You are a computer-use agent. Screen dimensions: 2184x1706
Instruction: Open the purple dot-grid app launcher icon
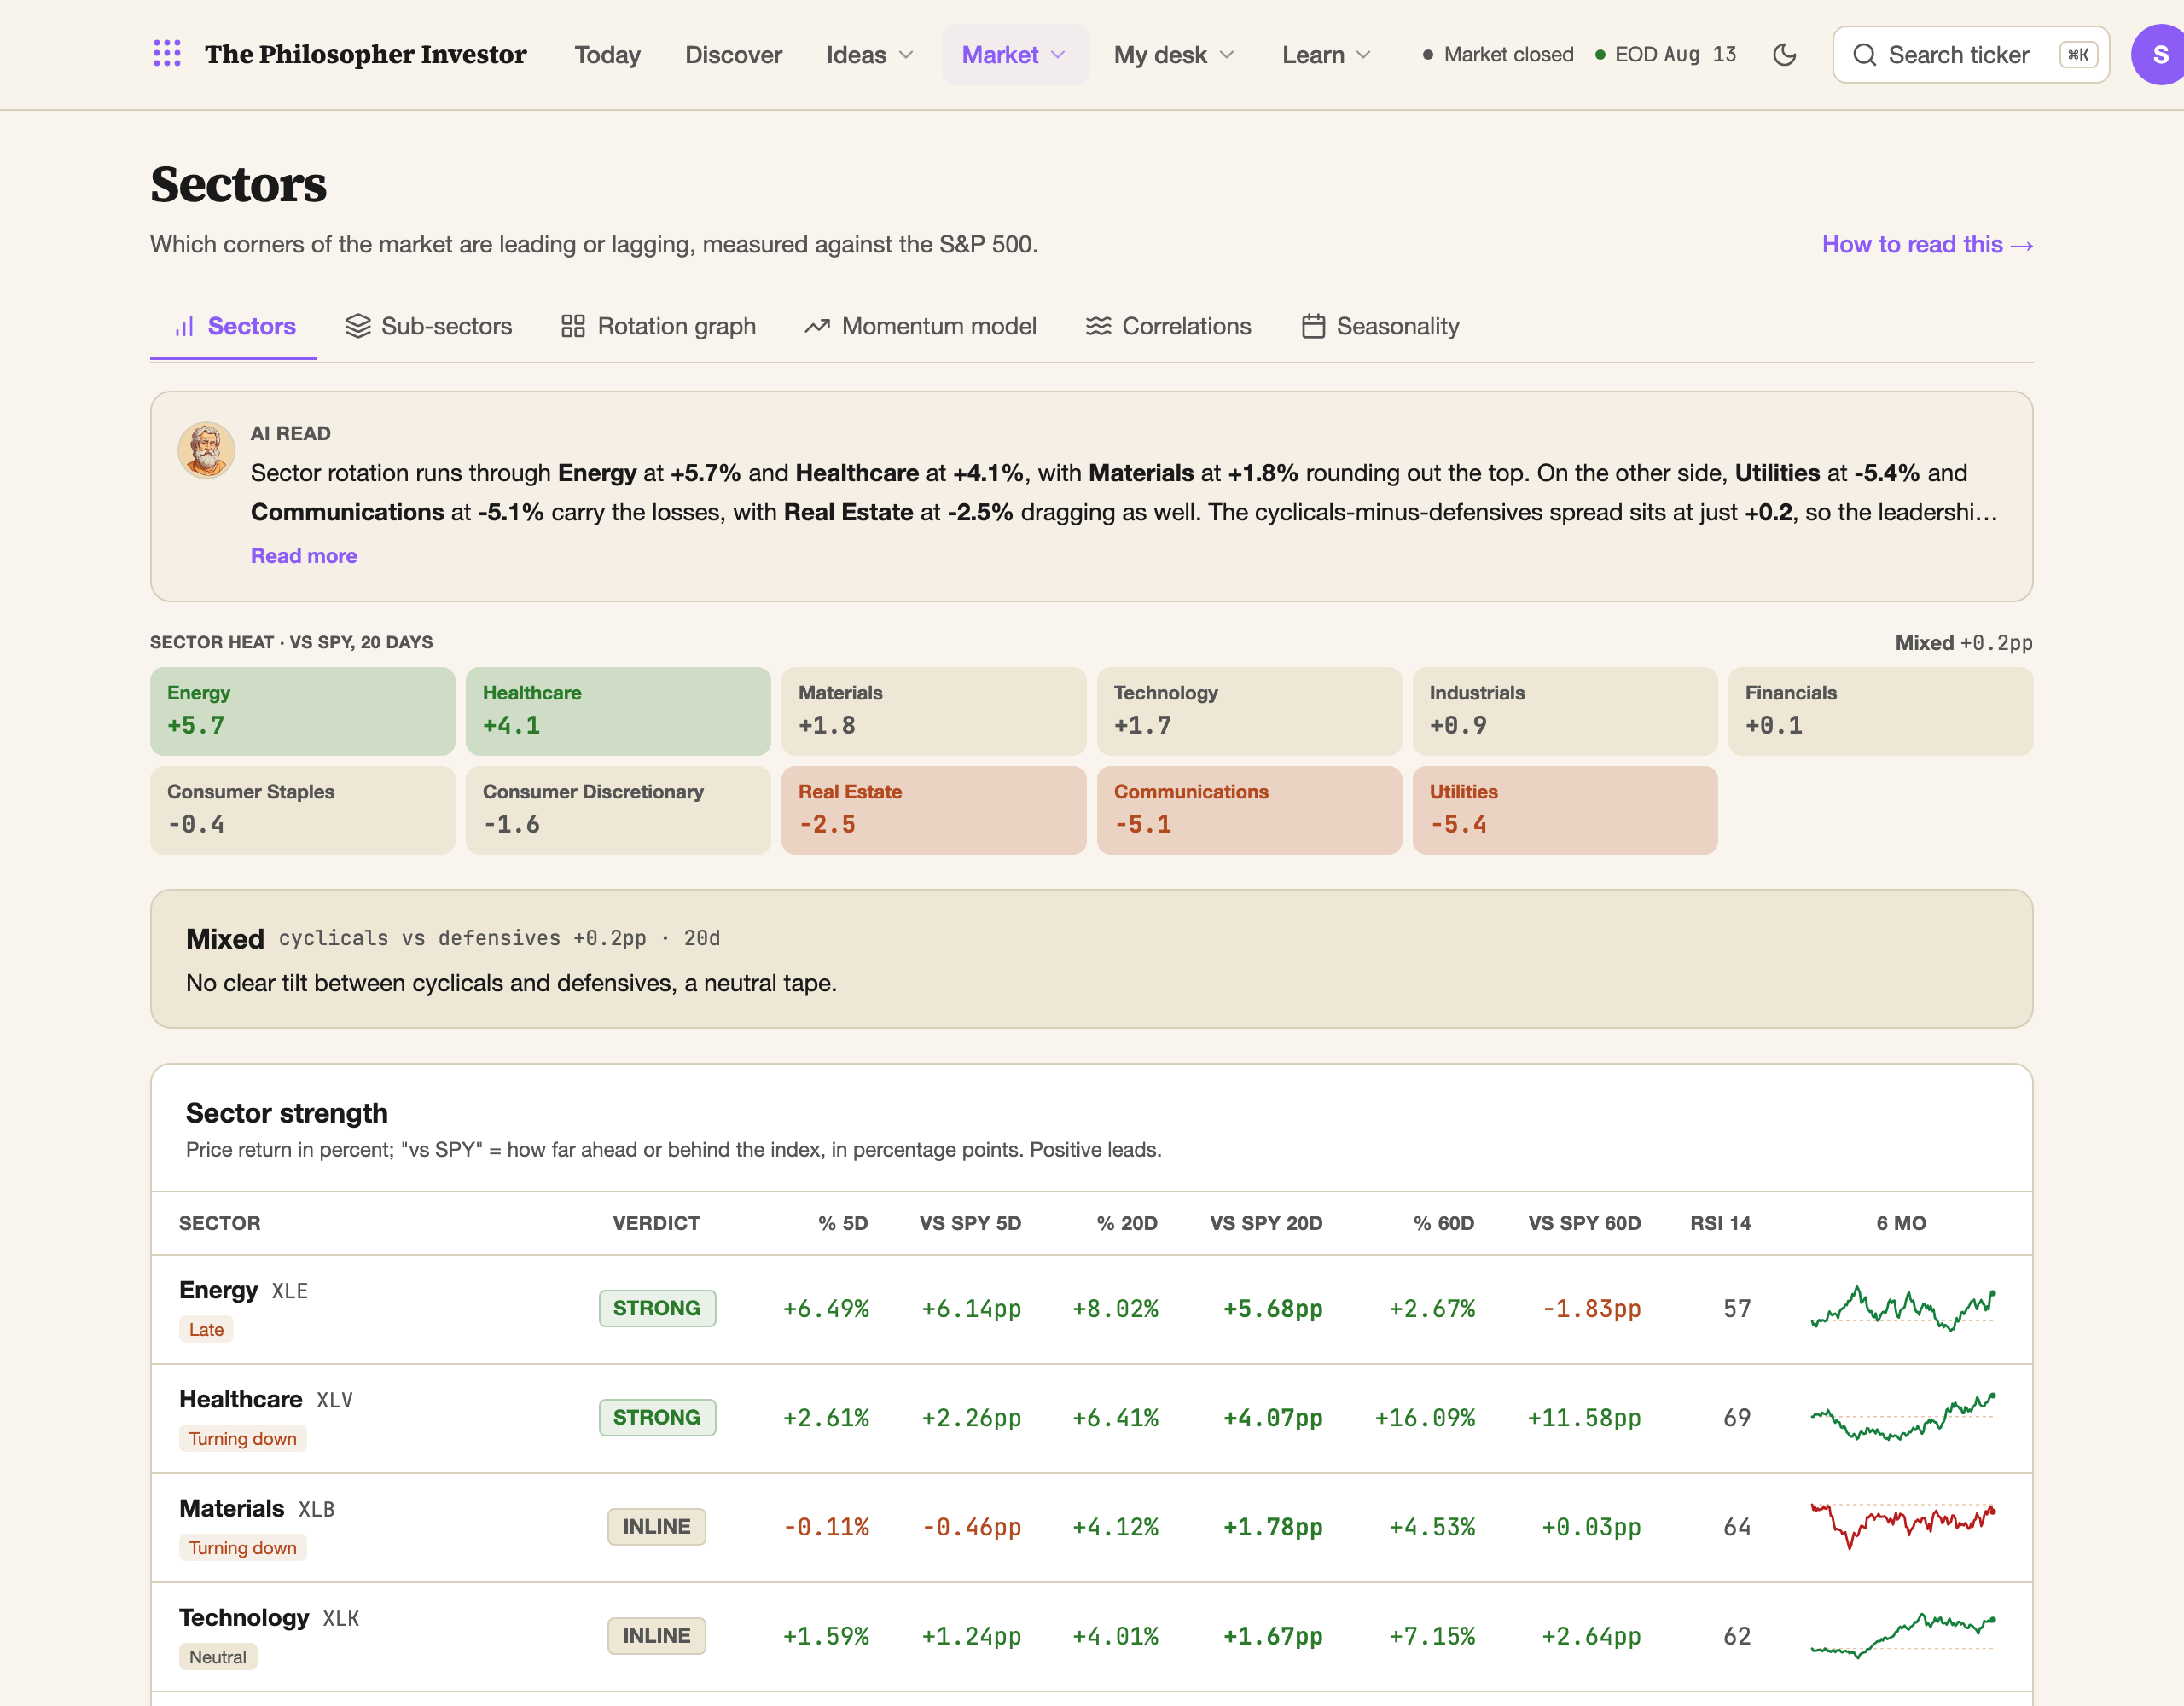point(167,54)
